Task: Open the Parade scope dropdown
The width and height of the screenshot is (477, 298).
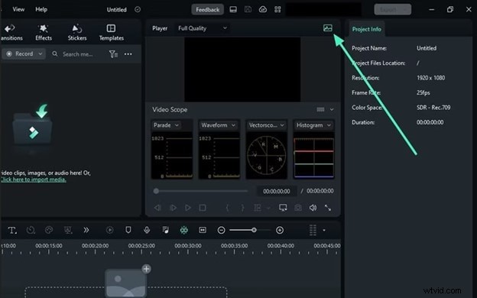Action: click(x=166, y=125)
